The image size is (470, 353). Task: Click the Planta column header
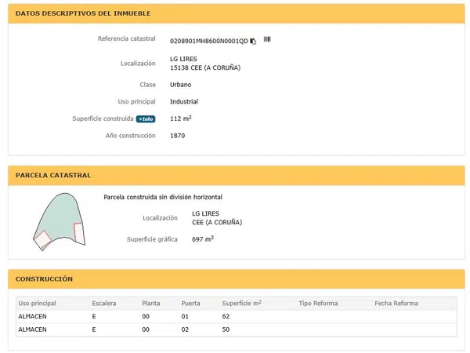[150, 303]
